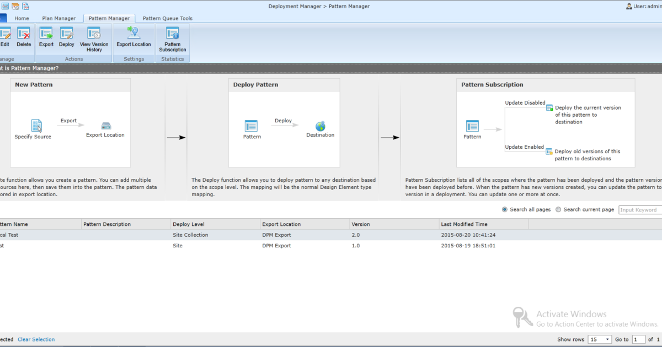Click the report icon in quick access toolbar
The height and width of the screenshot is (347, 662).
(25, 6)
